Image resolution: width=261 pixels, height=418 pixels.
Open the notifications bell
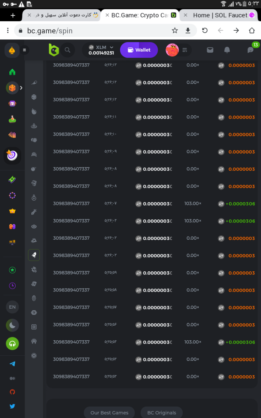point(227,50)
